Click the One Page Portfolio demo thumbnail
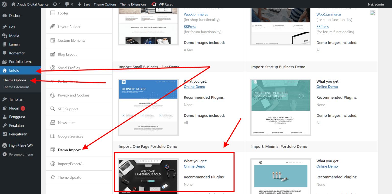Image resolution: width=392 pixels, height=194 pixels. click(x=148, y=176)
